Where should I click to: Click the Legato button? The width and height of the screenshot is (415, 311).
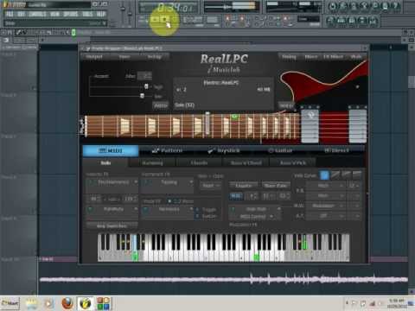(244, 186)
